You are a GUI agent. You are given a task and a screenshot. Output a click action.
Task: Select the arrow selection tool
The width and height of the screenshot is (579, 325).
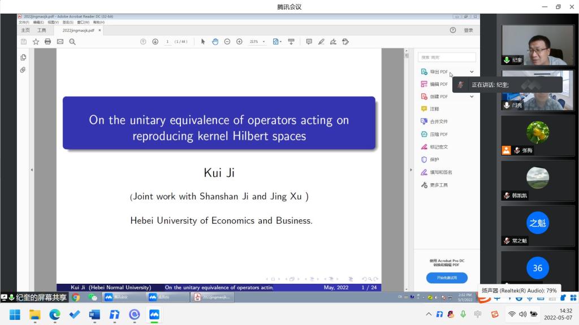pyautogui.click(x=203, y=42)
